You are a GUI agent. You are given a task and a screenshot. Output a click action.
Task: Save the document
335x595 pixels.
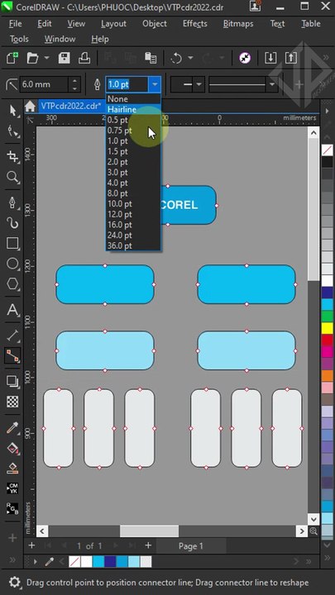(64, 58)
